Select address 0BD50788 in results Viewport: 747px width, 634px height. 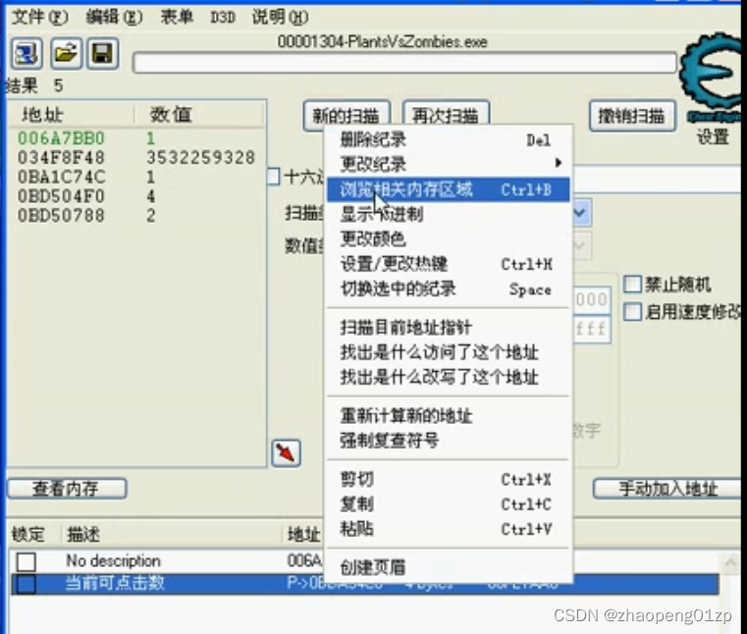[x=61, y=215]
